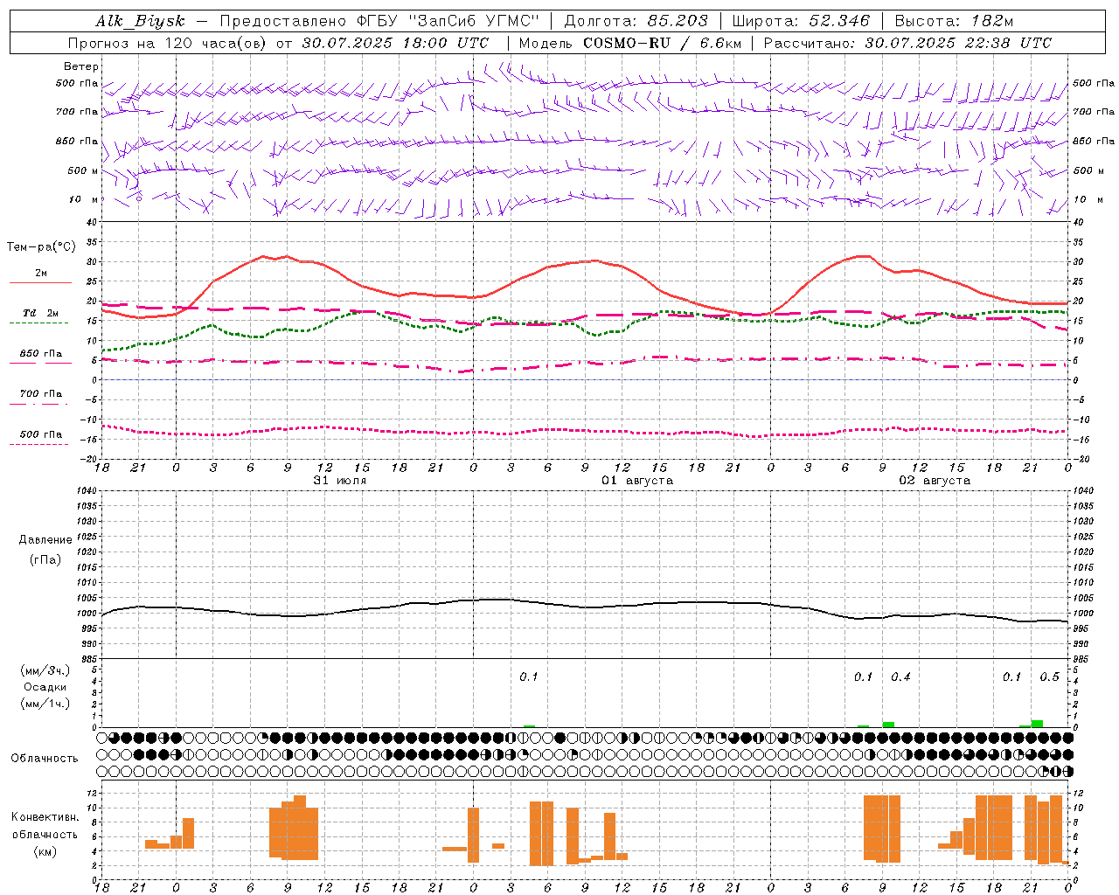Image resolution: width=1119 pixels, height=895 pixels.
Task: Click the "(мм/3ч.)" precipitation unit label
Action: click(45, 670)
